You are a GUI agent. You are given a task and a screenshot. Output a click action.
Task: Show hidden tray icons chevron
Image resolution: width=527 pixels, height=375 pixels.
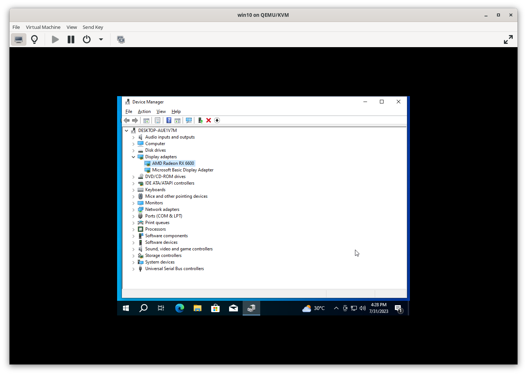(x=336, y=308)
